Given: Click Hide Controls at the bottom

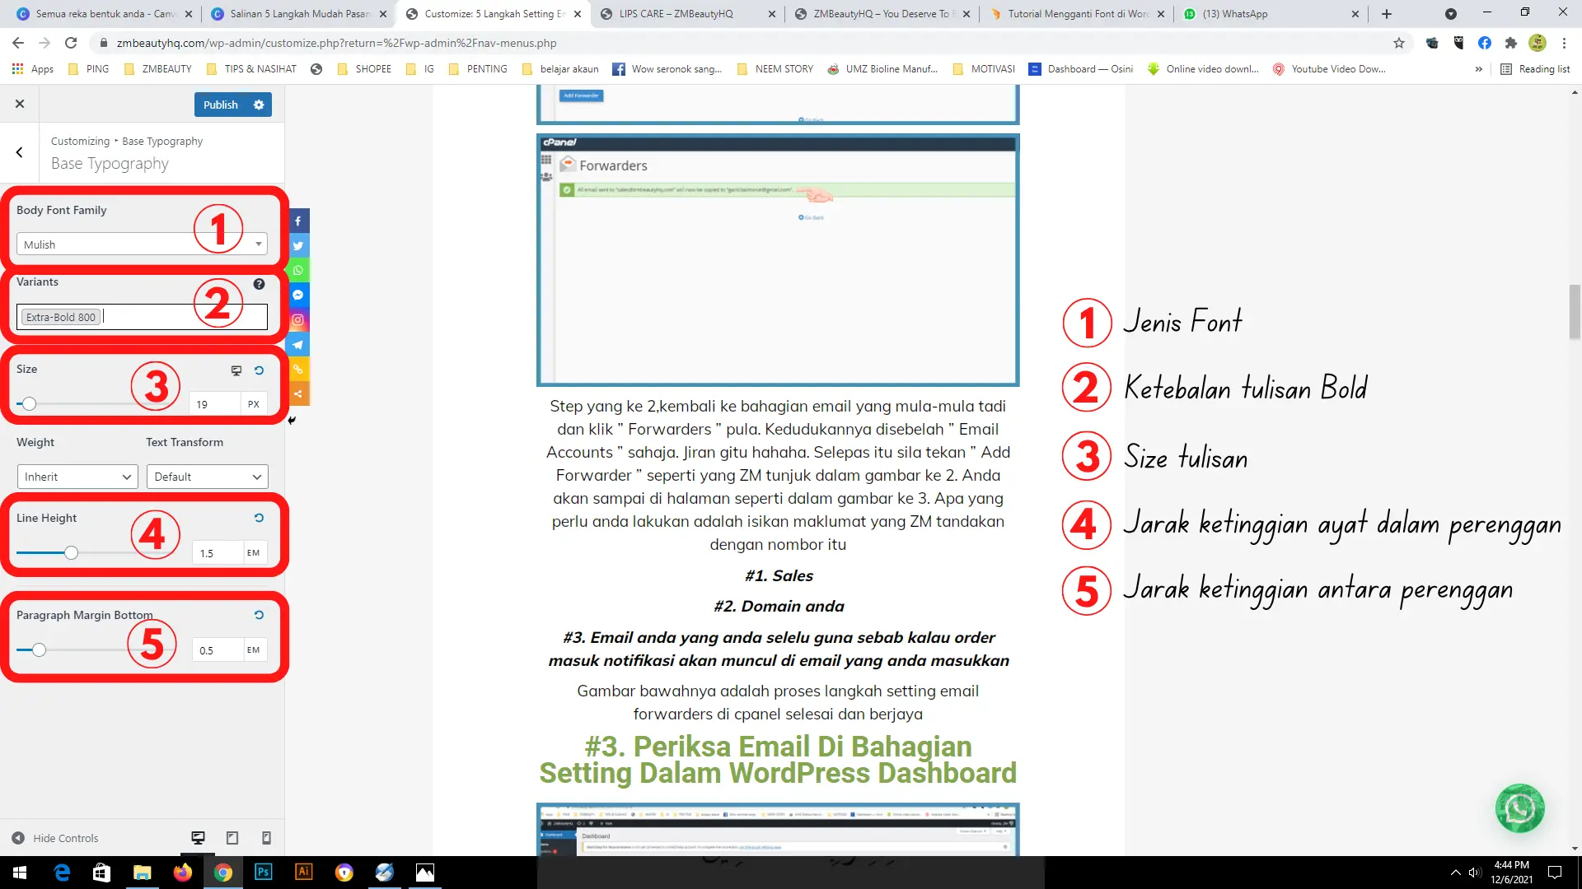Looking at the screenshot, I should point(55,838).
